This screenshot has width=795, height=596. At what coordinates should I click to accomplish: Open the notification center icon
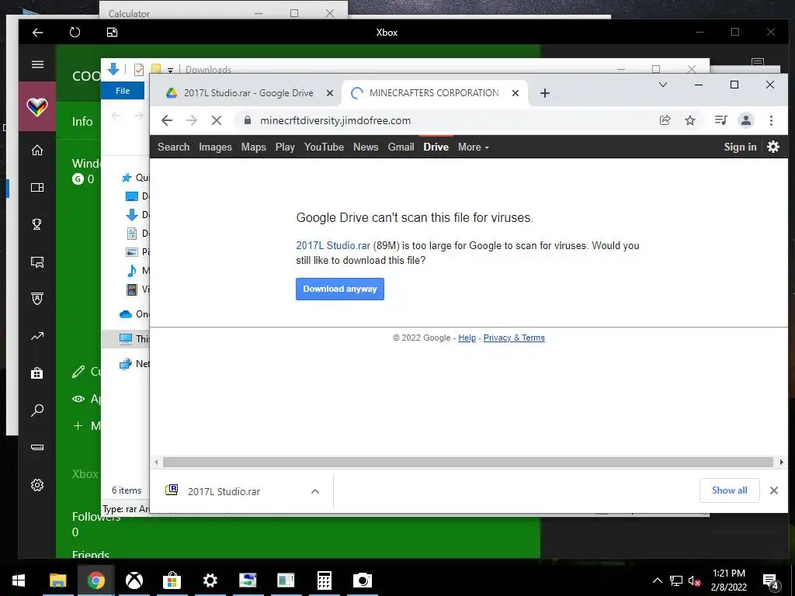tap(771, 581)
